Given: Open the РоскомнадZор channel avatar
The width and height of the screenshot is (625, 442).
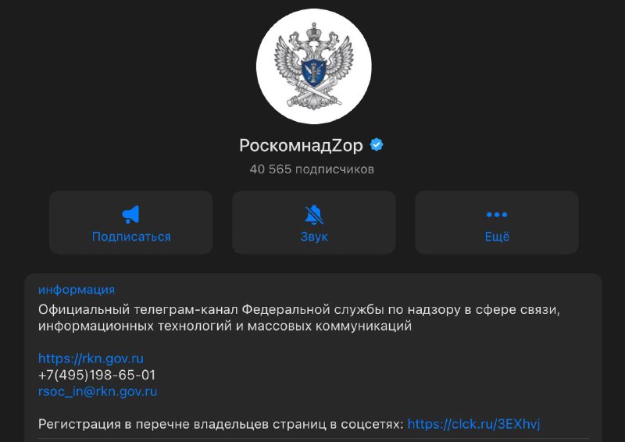Looking at the screenshot, I should coord(314,66).
